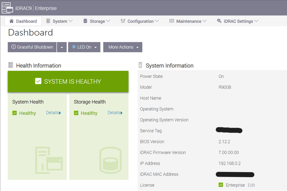Click the firmware version 7.00.00.00
This screenshot has width=287, height=191.
[x=229, y=153]
